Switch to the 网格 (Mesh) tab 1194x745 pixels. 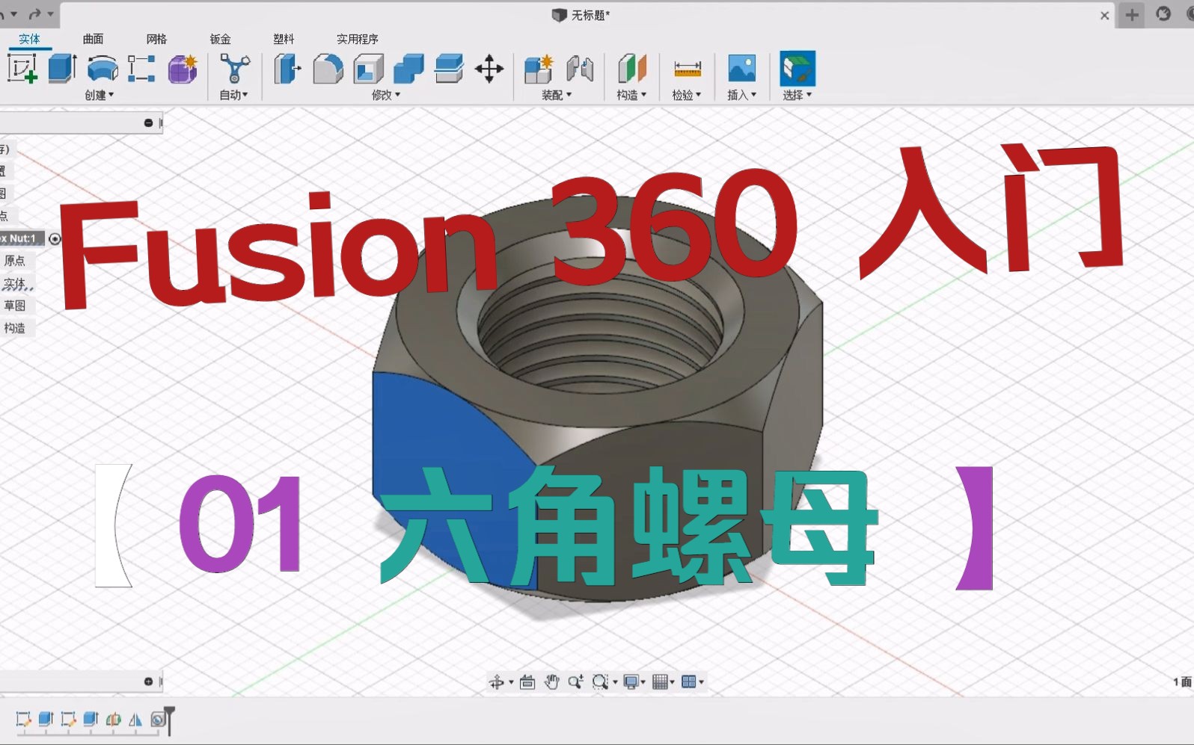pos(156,39)
